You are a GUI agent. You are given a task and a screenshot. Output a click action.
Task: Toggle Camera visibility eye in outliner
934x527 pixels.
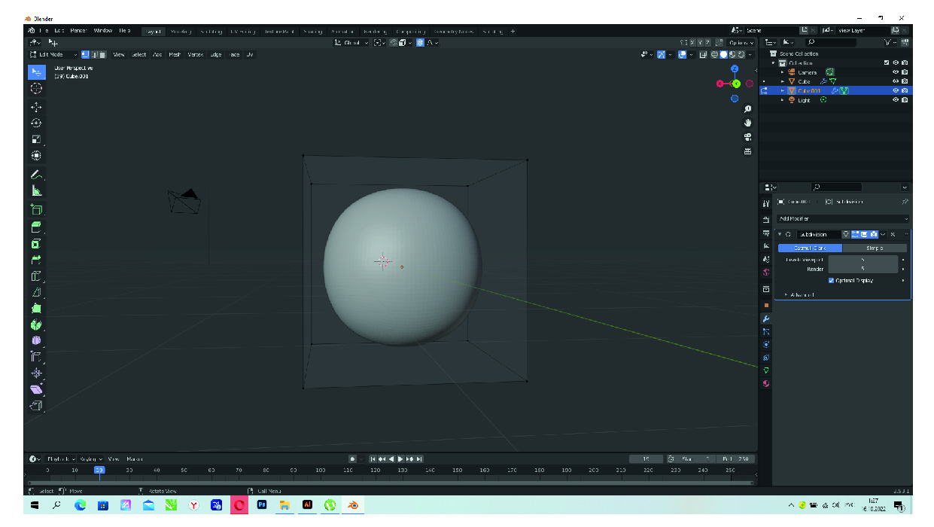coord(895,72)
